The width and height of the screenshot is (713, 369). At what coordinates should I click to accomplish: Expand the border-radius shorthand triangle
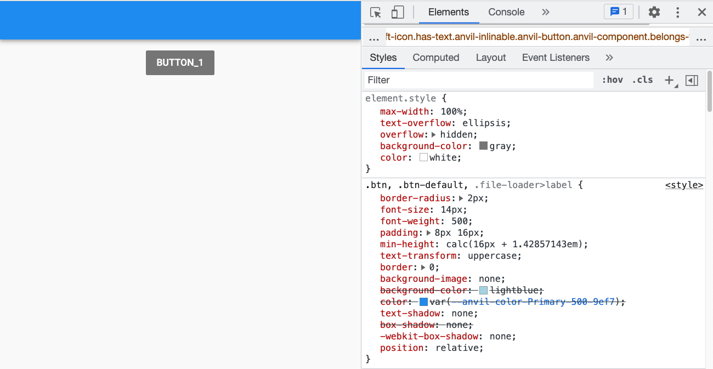461,198
